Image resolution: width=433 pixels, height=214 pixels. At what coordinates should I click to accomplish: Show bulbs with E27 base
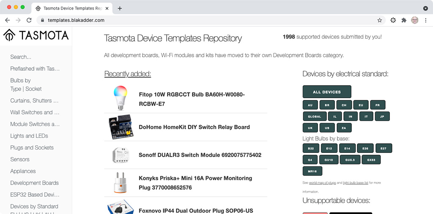[x=384, y=148]
